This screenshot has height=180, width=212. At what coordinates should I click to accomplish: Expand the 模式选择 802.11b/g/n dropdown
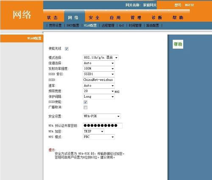pyautogui.click(x=100, y=58)
